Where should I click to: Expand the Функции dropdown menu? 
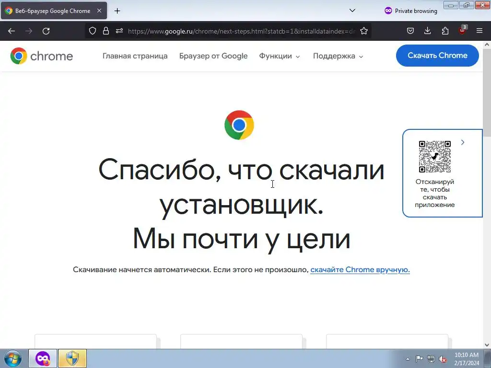[280, 56]
